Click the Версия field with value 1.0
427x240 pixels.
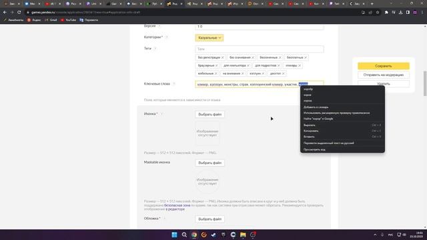260,27
